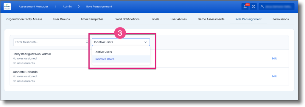Click the Henry Rodriguez Non-Admin name
This screenshot has height=107, width=305.
32,54
